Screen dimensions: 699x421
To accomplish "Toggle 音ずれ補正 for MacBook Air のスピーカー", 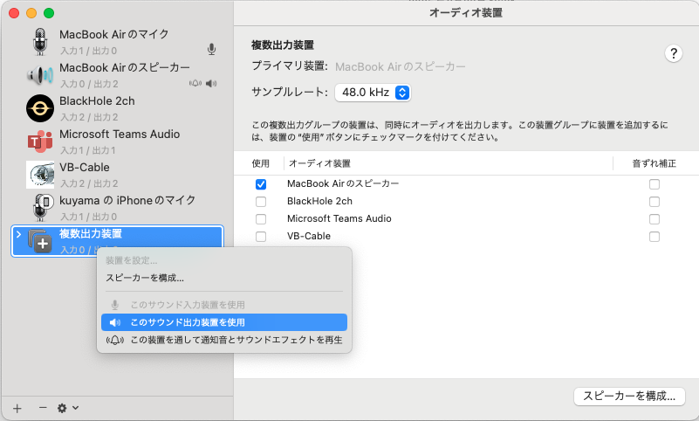I will (654, 184).
